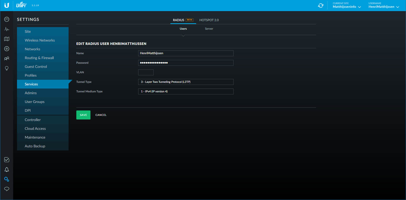Expand the Tunnel Medium Type dropdown
Image resolution: width=406 pixels, height=200 pixels.
click(x=186, y=91)
